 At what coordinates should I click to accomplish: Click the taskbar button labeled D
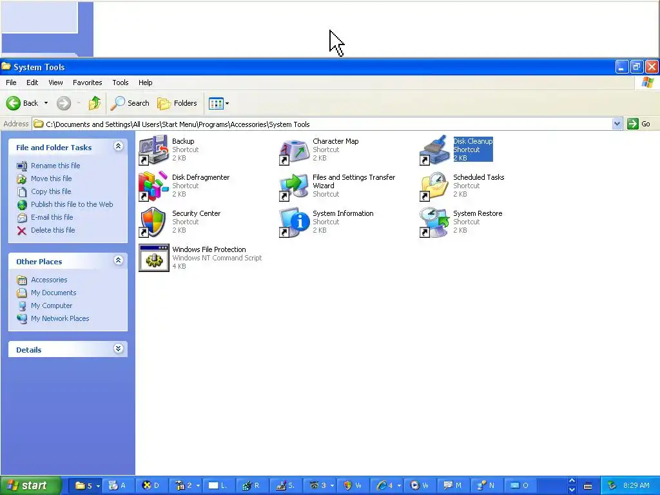151,486
